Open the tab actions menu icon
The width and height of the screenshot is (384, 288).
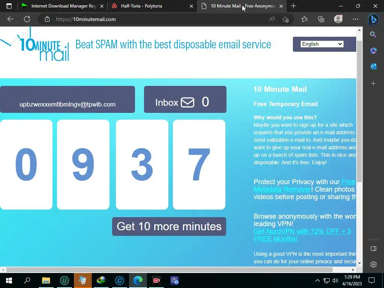click(9, 6)
